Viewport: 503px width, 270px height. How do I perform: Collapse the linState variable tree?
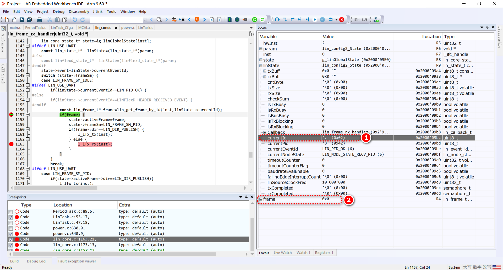[x=261, y=66]
